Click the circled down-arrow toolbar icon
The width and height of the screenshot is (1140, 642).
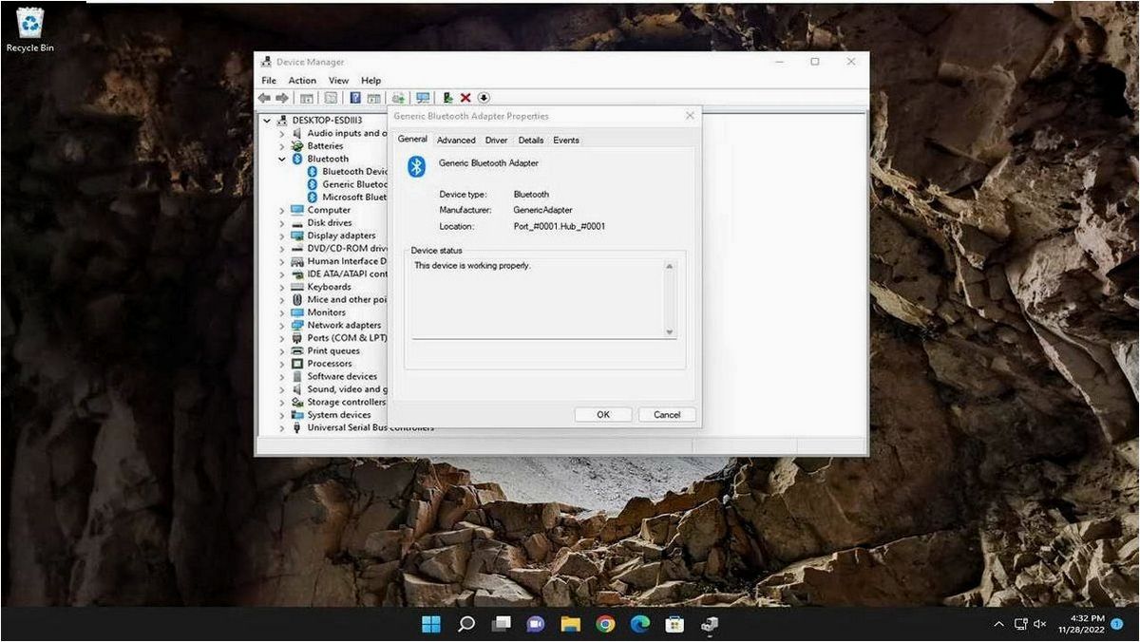pyautogui.click(x=484, y=98)
